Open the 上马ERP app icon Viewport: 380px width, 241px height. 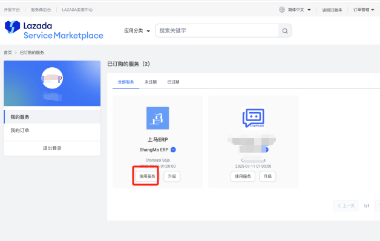157,118
